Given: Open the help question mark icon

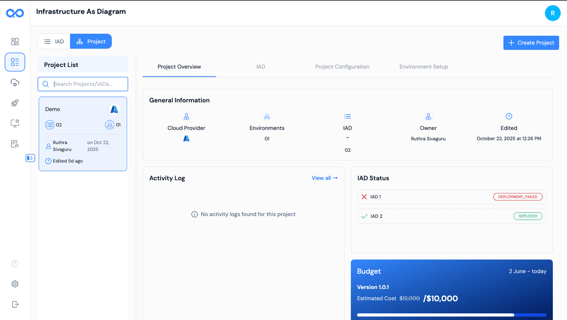Looking at the screenshot, I should click(x=15, y=263).
